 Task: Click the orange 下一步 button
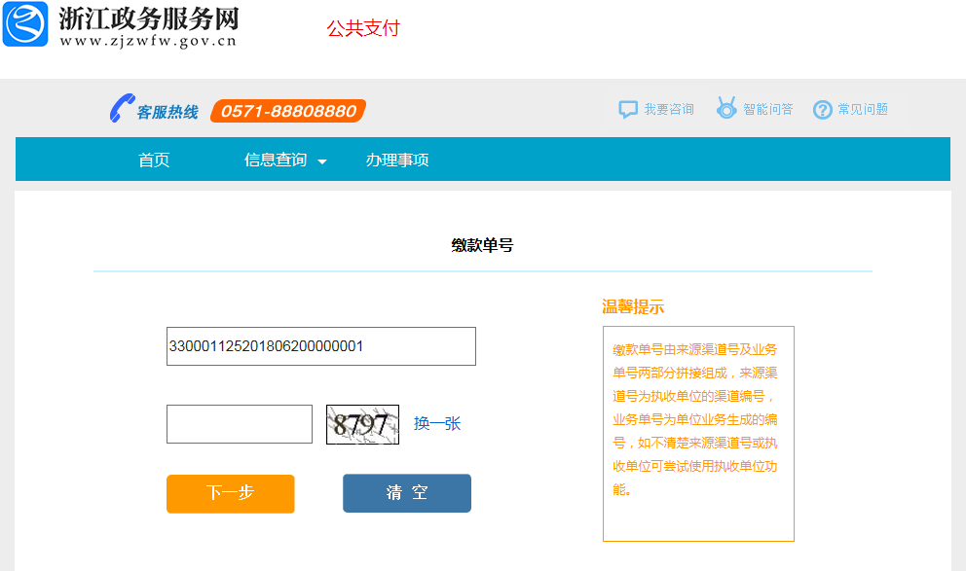[x=230, y=493]
